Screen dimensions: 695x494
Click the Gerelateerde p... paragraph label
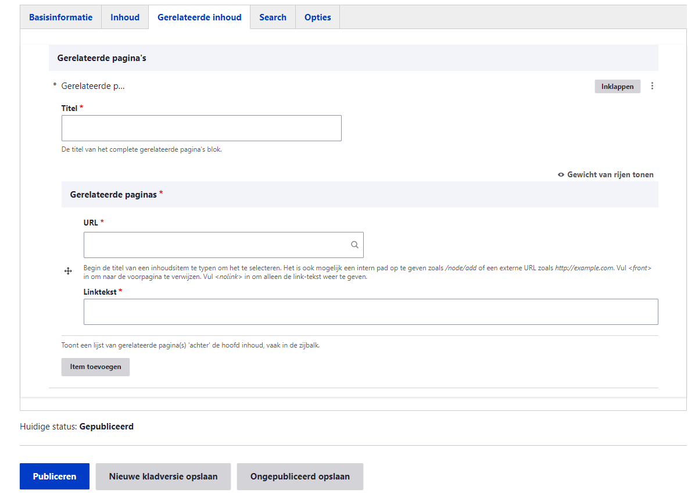93,86
